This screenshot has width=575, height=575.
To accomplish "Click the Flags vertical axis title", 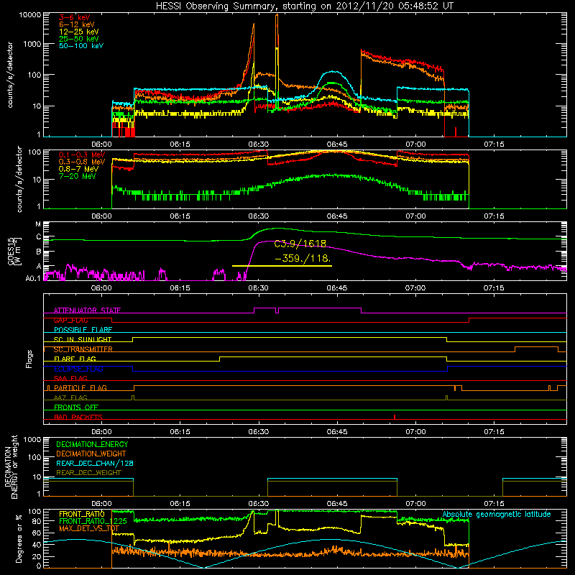I will click(29, 359).
